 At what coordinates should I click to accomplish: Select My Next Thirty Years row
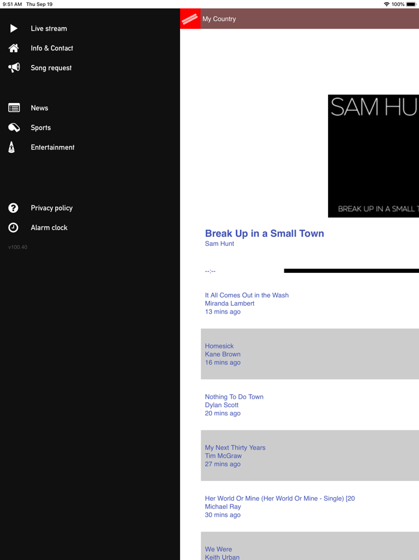coord(310,455)
